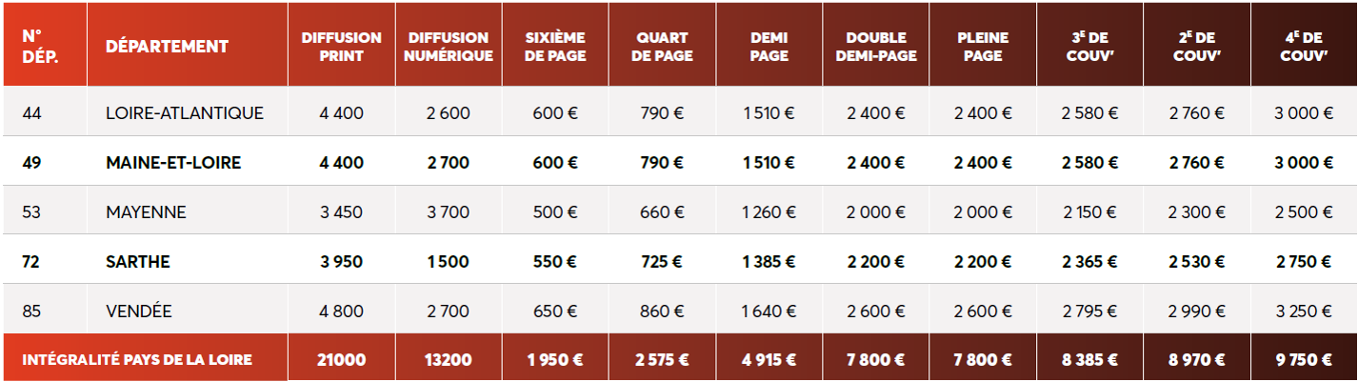Select the 4E DE COUV' header
1358x382 pixels.
(1305, 46)
